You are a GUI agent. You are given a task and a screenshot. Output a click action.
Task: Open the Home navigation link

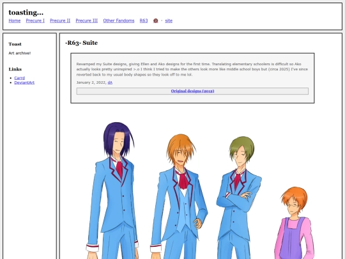pyautogui.click(x=15, y=20)
